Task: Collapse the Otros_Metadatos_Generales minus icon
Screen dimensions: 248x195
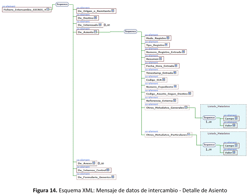Action: [x=186, y=107]
